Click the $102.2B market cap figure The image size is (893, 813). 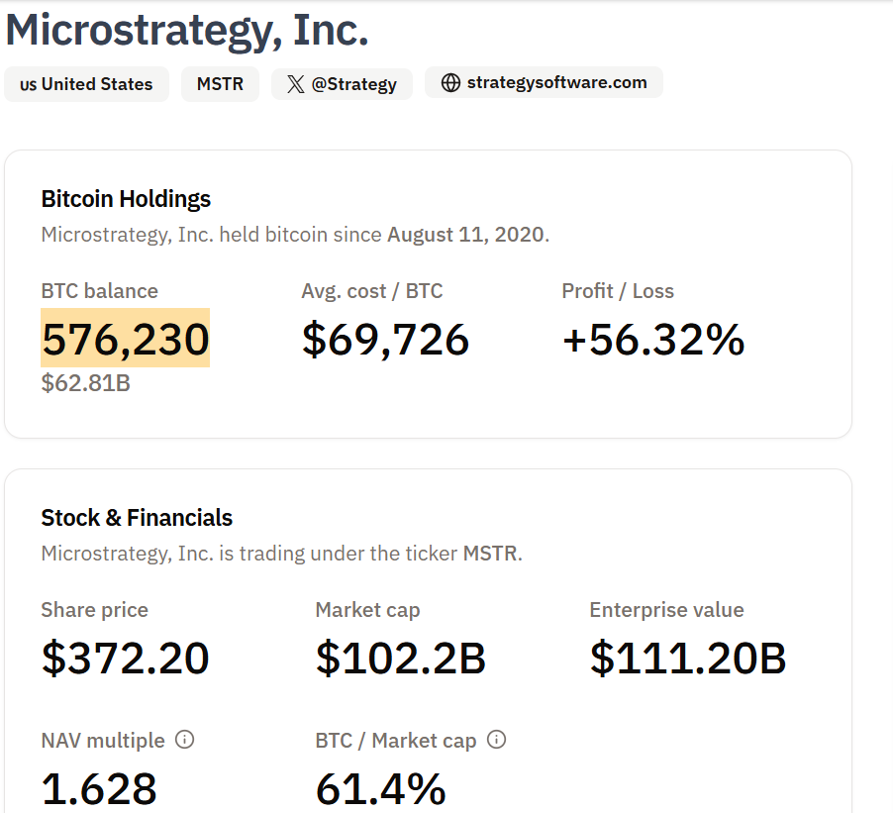400,658
